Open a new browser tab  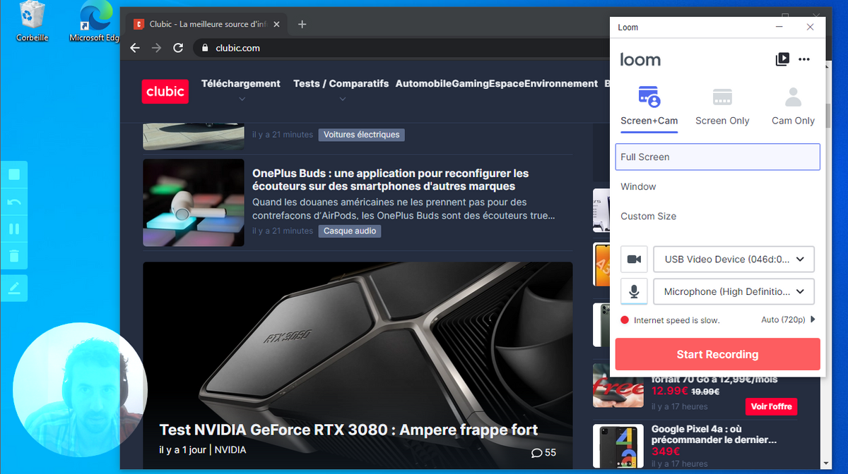302,24
